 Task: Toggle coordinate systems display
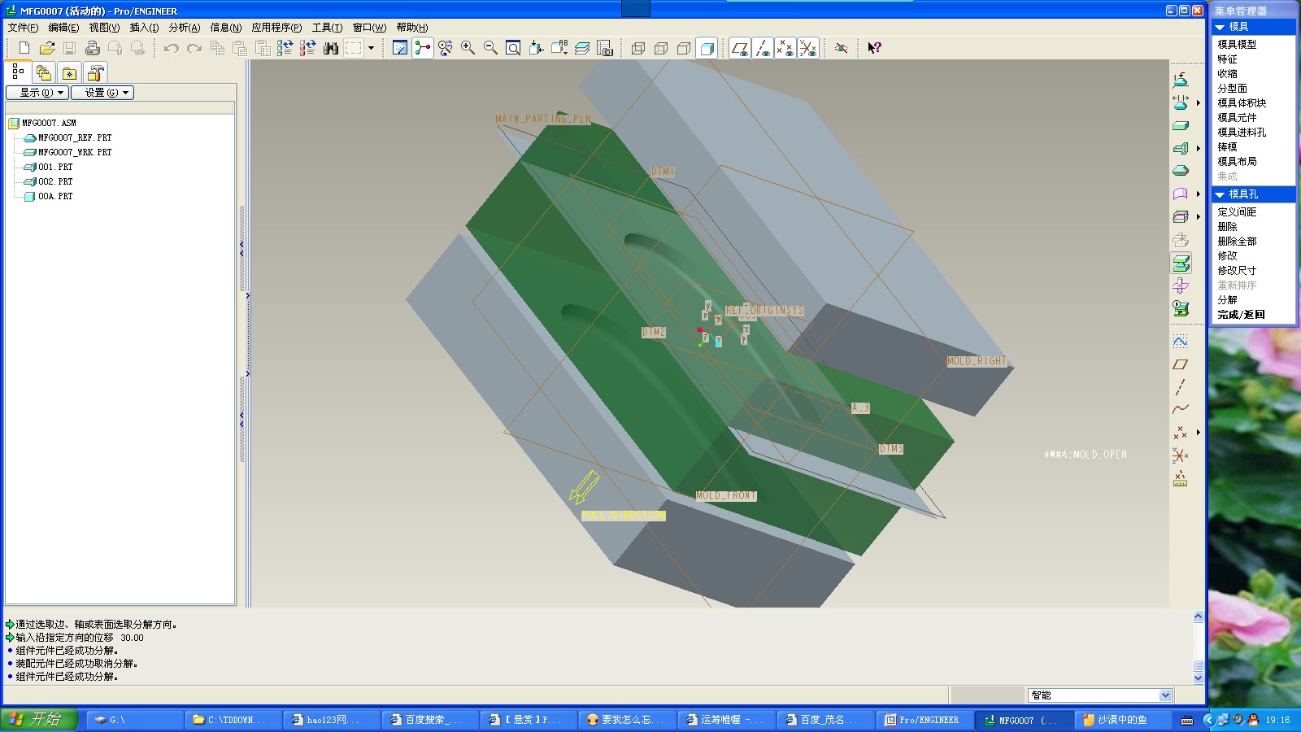click(x=807, y=48)
